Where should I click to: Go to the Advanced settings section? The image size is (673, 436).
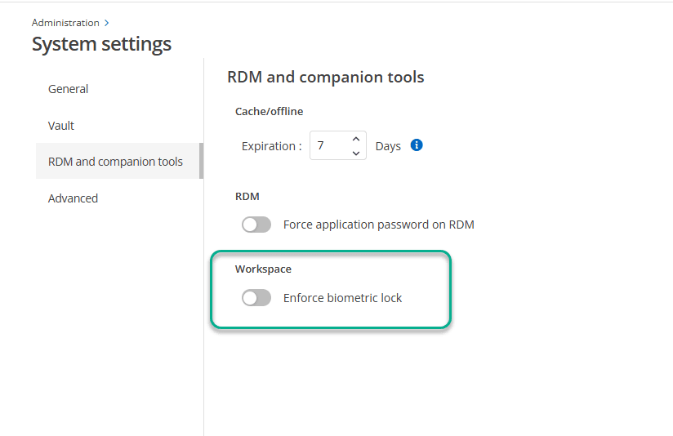(73, 198)
